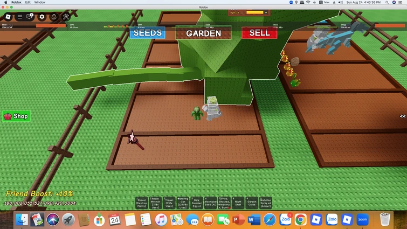Open the Apple menu
The height and width of the screenshot is (229, 407).
6,2
